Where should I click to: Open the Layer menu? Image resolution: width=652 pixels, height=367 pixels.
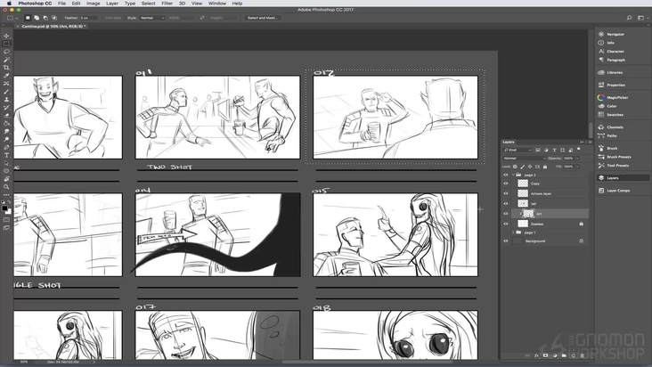pyautogui.click(x=112, y=4)
